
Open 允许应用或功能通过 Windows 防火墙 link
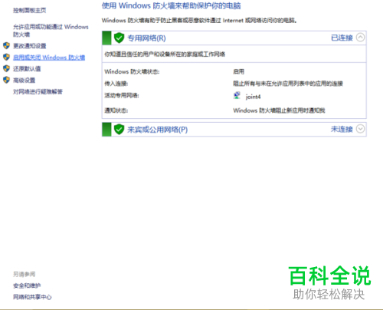(51, 31)
